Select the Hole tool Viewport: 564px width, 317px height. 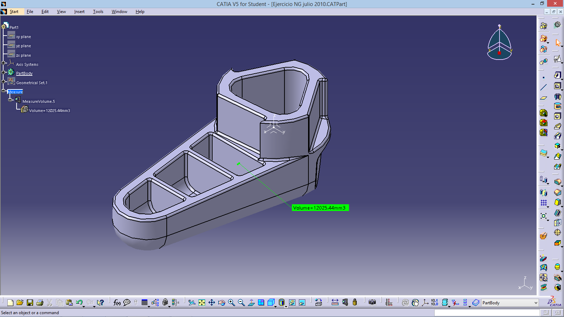pos(557,116)
